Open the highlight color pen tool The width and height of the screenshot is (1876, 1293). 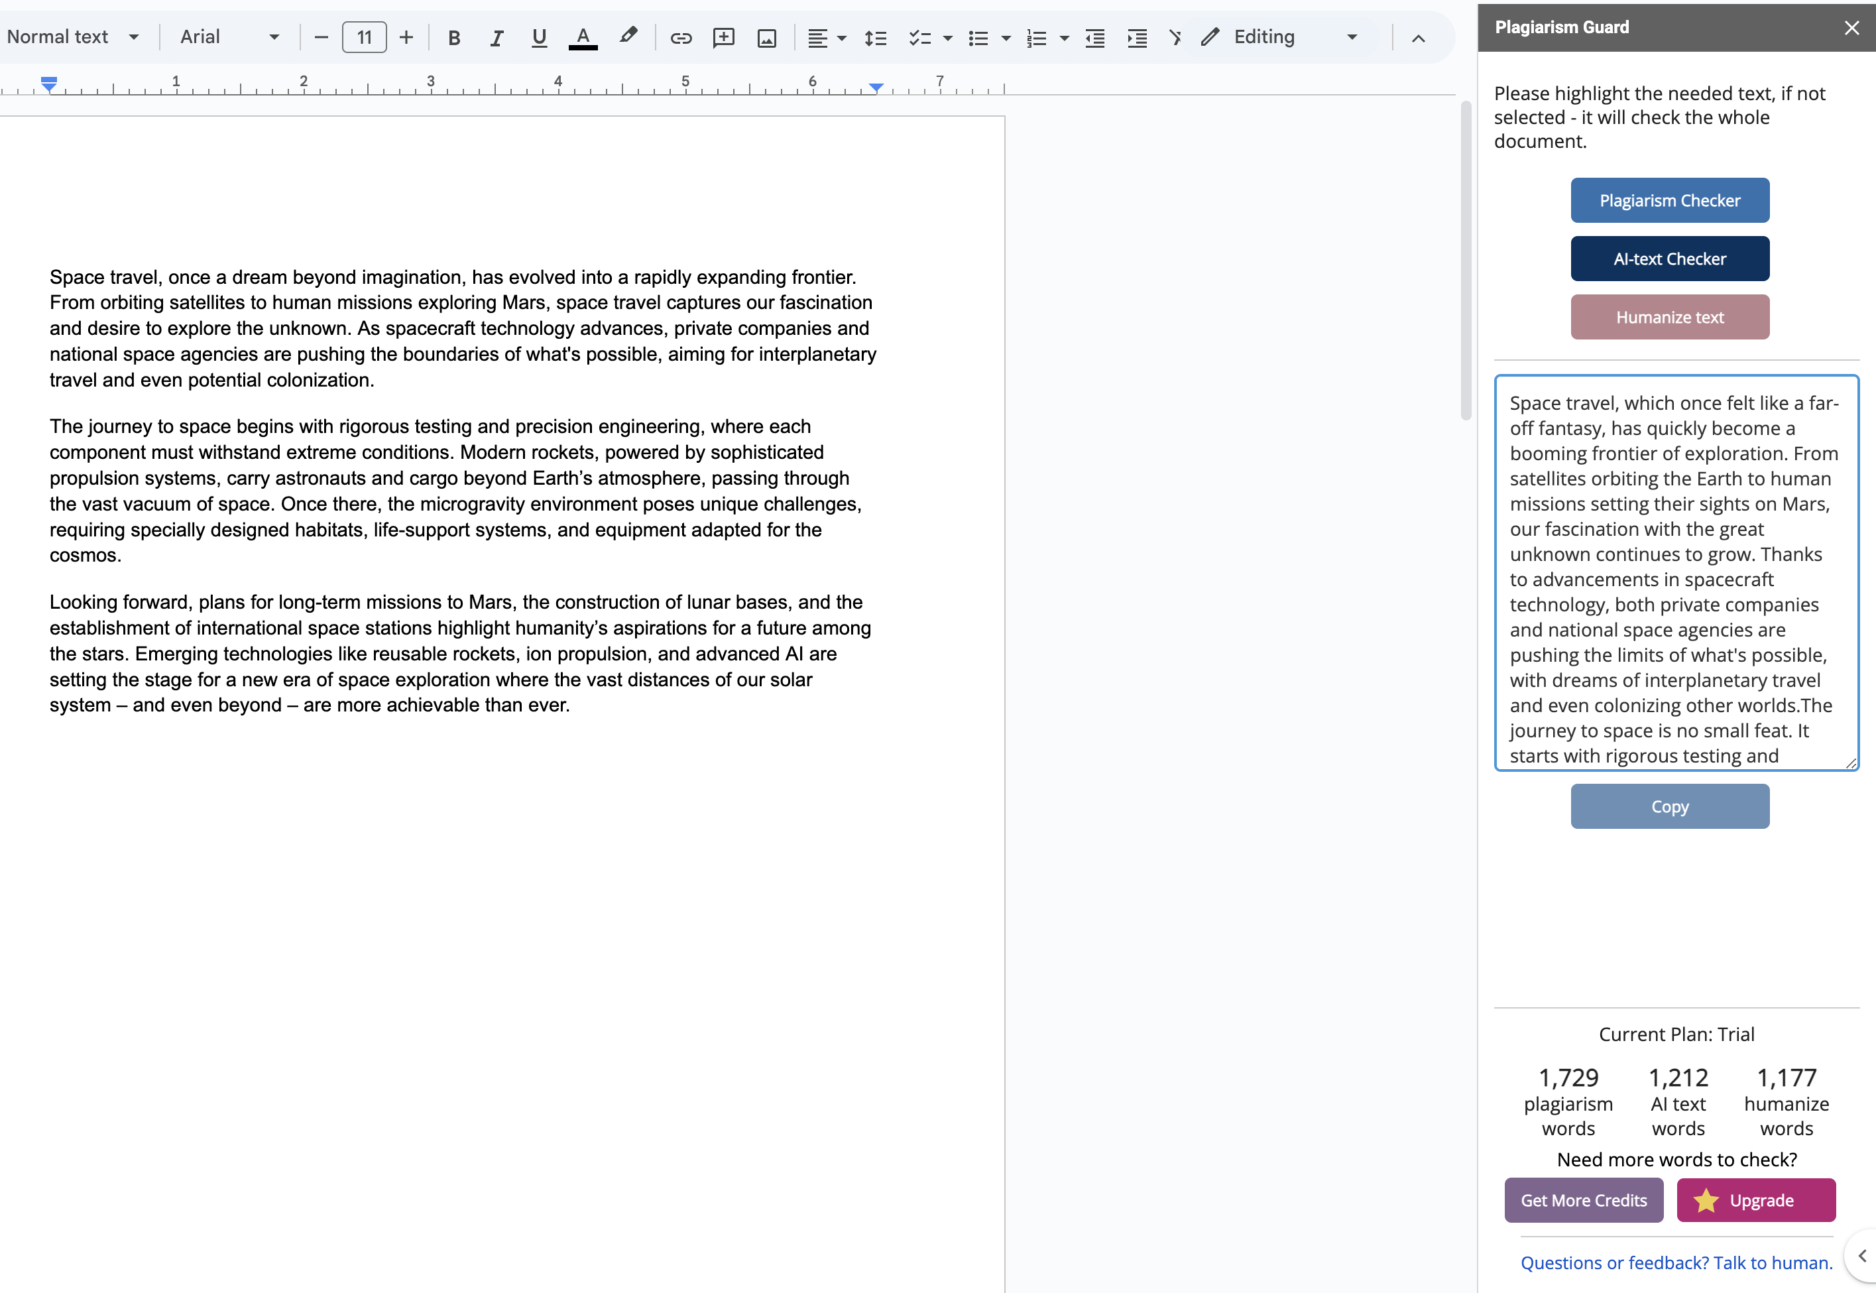(x=628, y=36)
